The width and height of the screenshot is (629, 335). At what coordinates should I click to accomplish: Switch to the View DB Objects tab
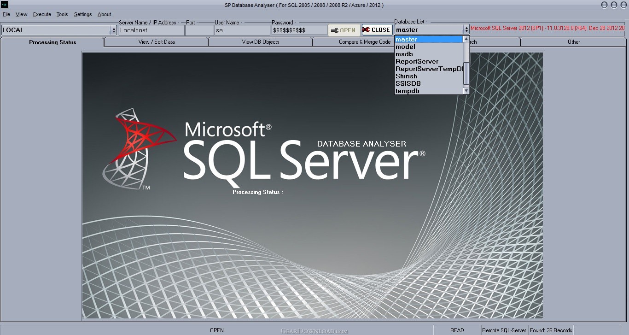tap(261, 42)
